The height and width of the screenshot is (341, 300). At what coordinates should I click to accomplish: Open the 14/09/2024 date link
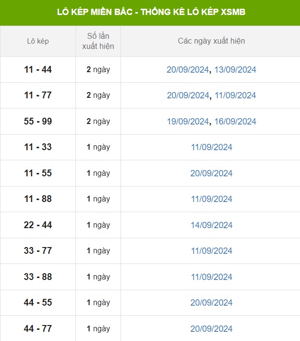211,225
